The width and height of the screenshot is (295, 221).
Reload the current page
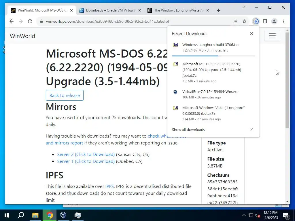[30, 21]
